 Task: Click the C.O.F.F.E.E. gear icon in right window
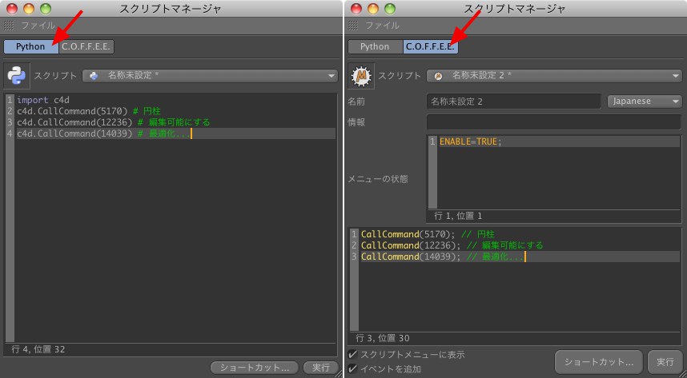[x=361, y=76]
